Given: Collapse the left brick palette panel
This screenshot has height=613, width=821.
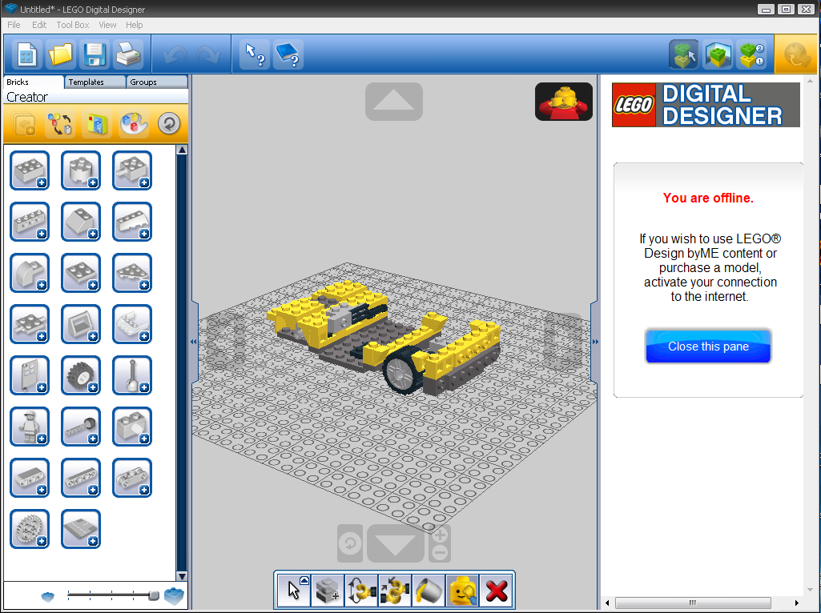Looking at the screenshot, I should pos(194,342).
